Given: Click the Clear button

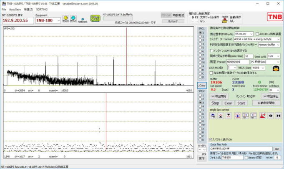Looking at the screenshot, I should pyautogui.click(x=228, y=103).
